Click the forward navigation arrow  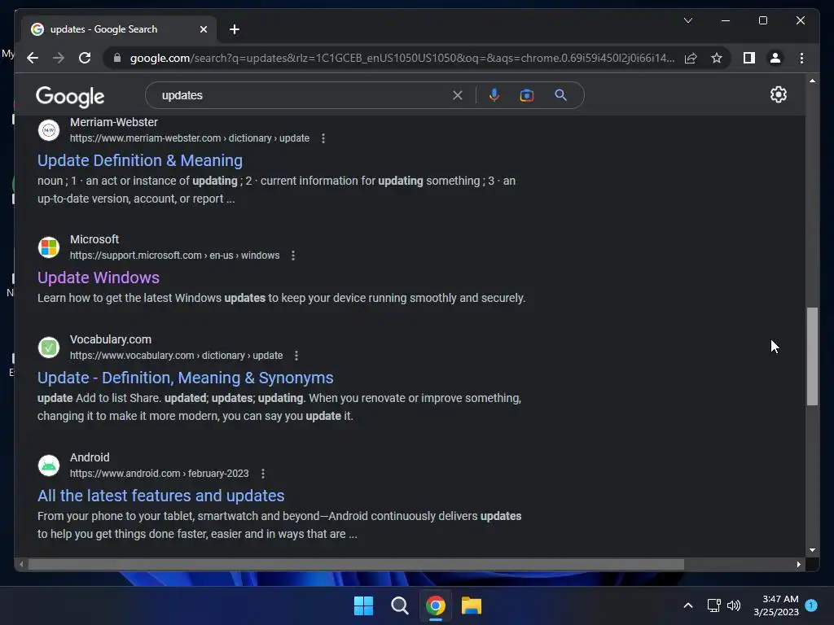tap(59, 58)
